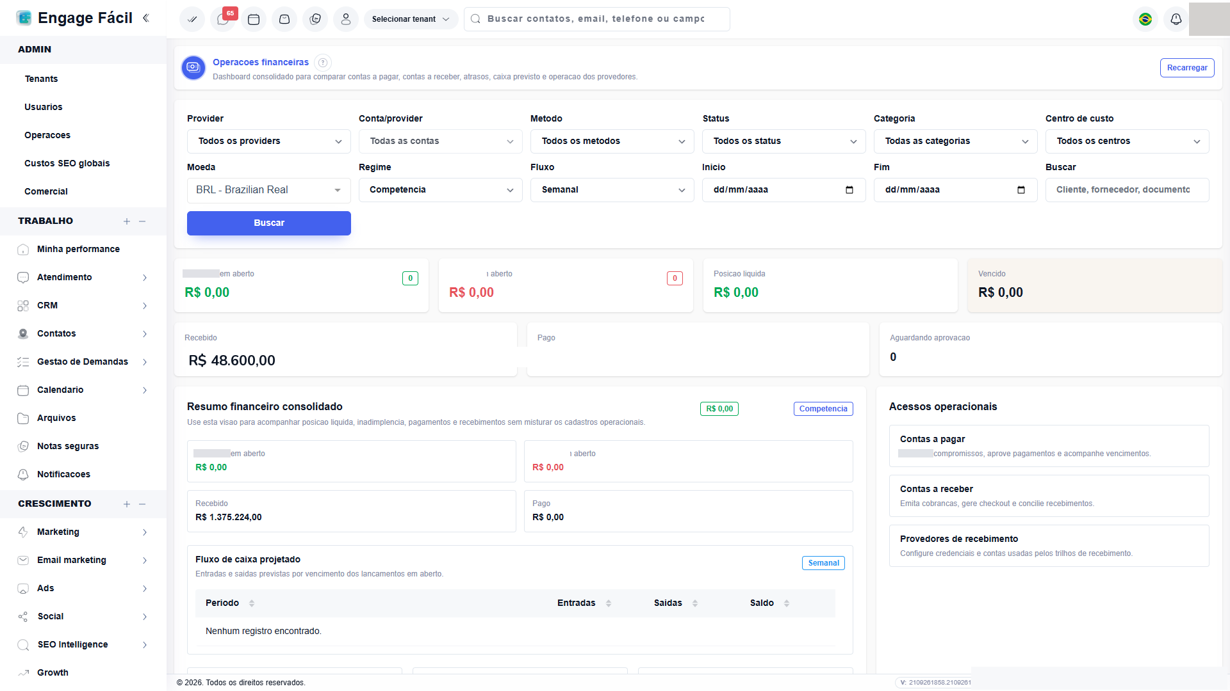Image resolution: width=1230 pixels, height=691 pixels.
Task: Open the Todos os status dropdown
Action: [784, 141]
